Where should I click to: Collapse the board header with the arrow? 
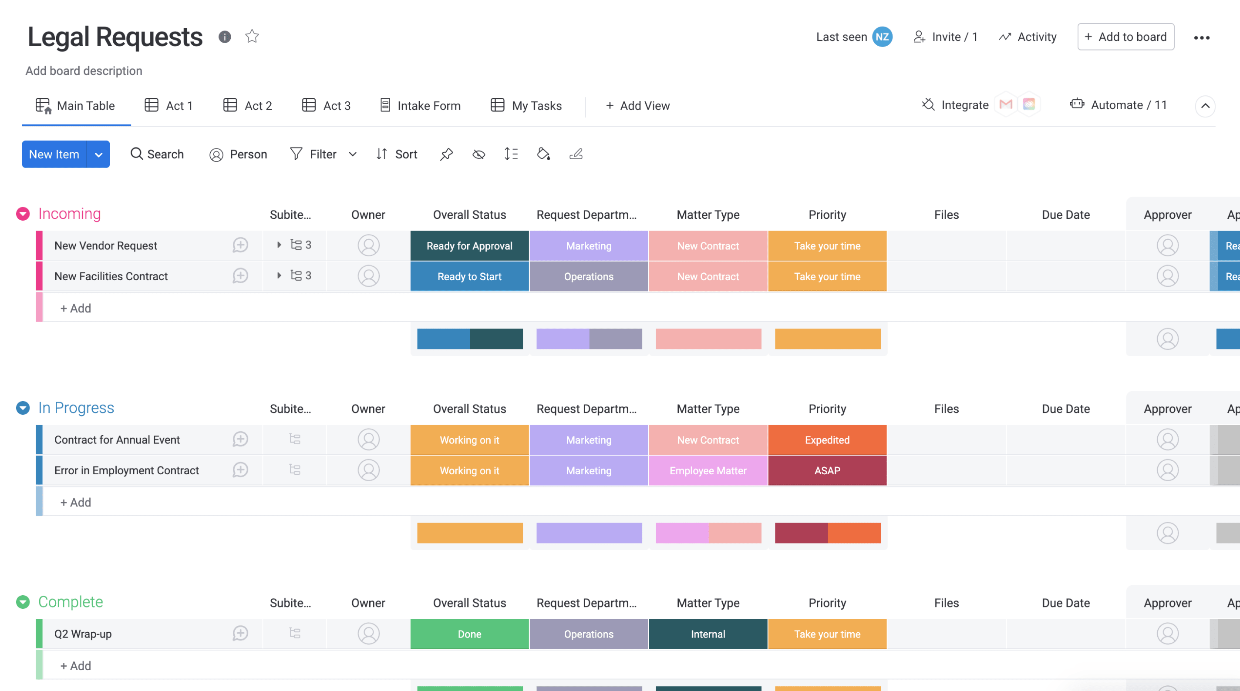click(x=1205, y=106)
